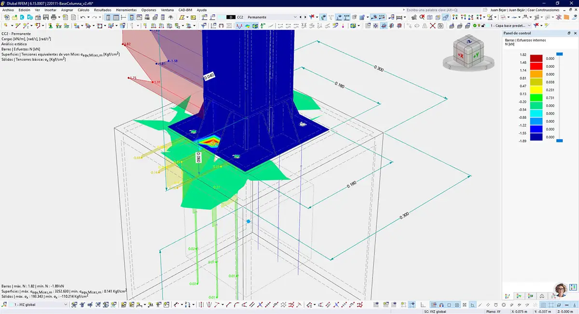Click the lower color scale slider handle
Viewport: 579px width, 314px height.
point(560,141)
